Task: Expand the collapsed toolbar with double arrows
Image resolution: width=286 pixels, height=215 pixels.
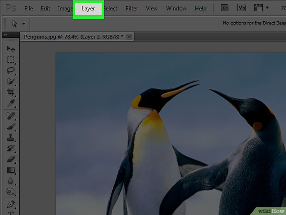Action: (5, 35)
